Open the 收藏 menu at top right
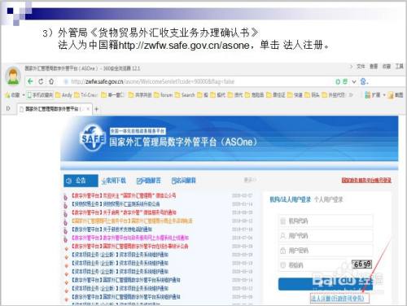 [387, 66]
